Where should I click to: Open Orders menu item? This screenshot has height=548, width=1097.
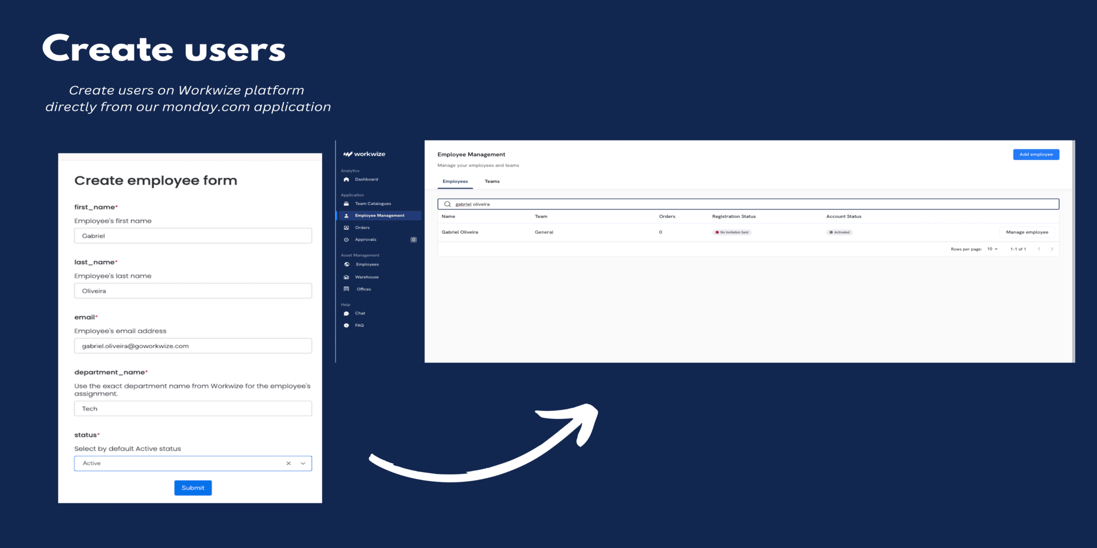click(x=362, y=228)
